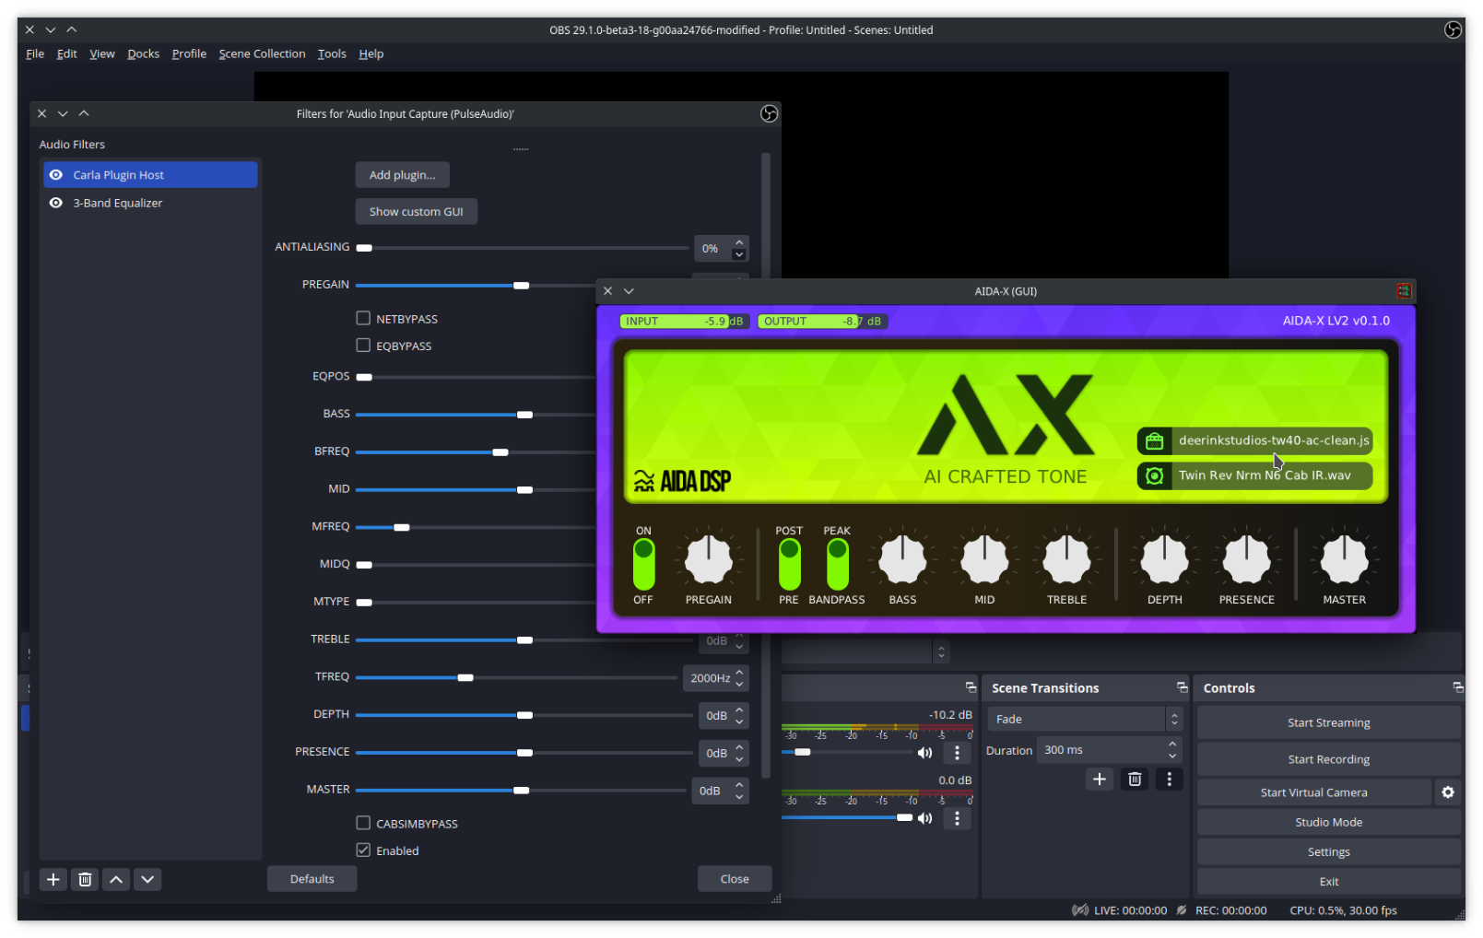Open the Fade transition dropdown

click(x=1085, y=720)
